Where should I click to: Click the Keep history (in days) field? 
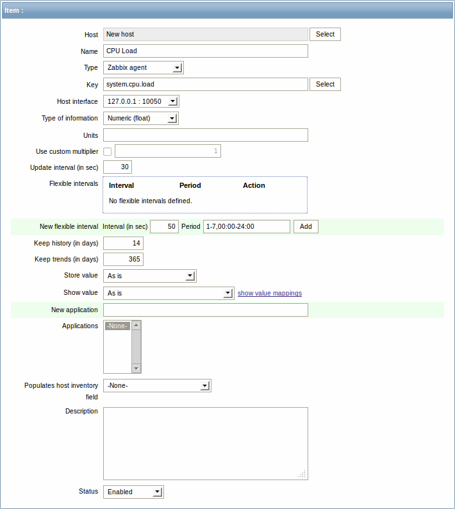[123, 243]
